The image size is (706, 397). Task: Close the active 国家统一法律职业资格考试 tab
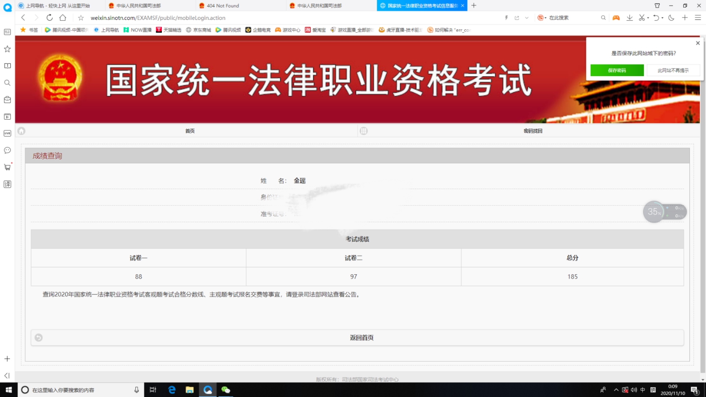pos(463,6)
